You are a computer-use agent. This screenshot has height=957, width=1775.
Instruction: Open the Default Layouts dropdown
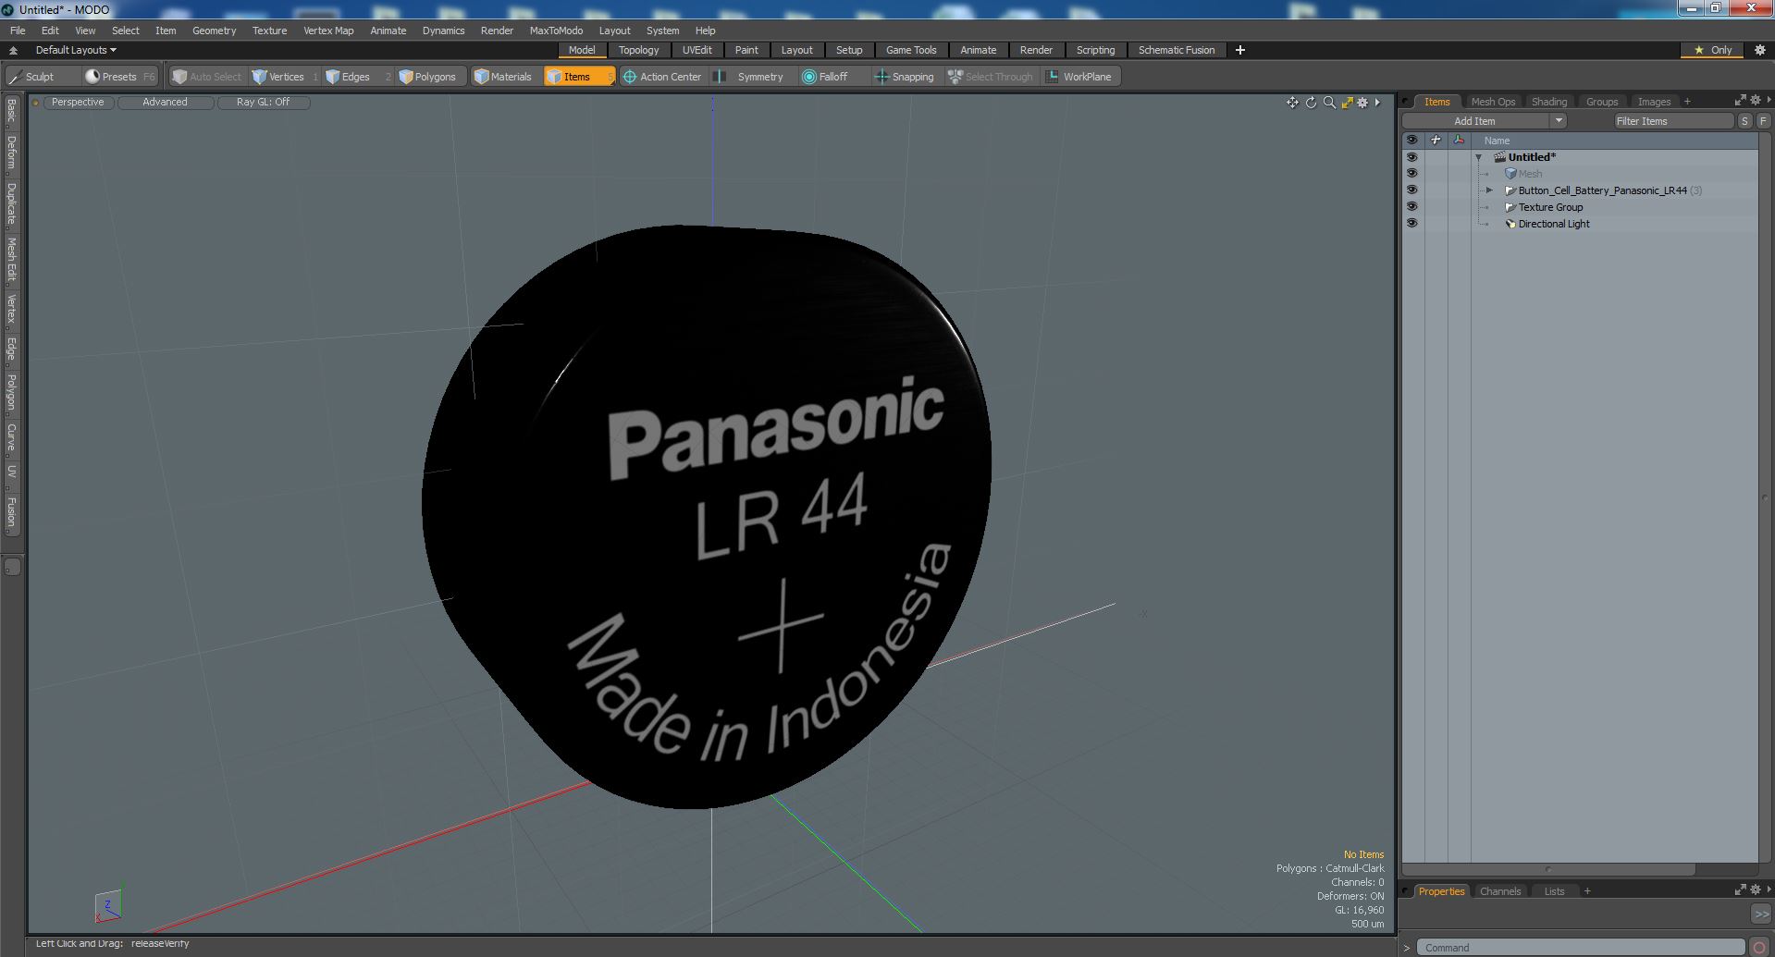coord(76,50)
